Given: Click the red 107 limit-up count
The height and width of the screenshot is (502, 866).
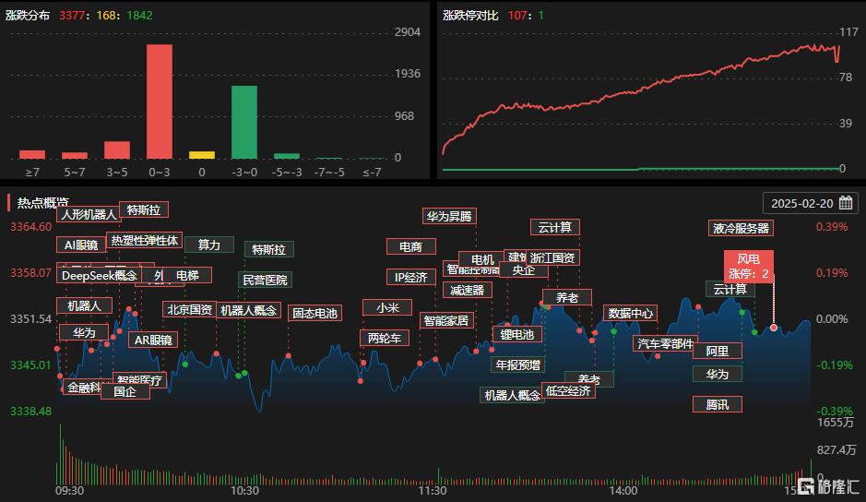Looking at the screenshot, I should pos(517,16).
